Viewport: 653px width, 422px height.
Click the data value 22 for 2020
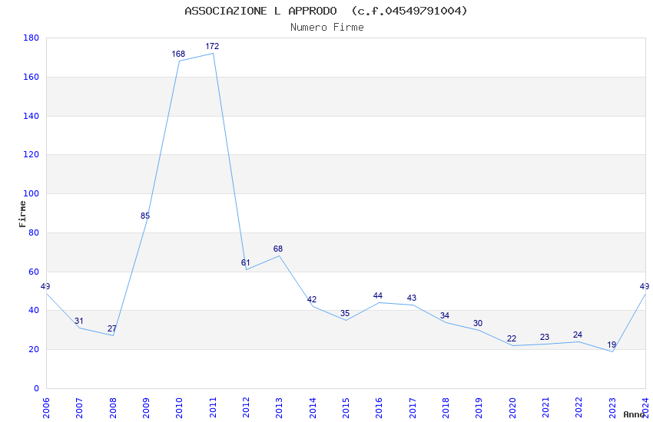(x=512, y=339)
